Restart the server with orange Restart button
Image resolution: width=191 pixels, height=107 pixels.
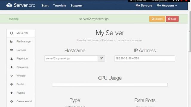157,19
